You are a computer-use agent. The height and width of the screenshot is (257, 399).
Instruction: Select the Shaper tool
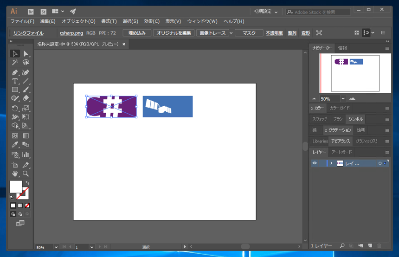(x=15, y=98)
